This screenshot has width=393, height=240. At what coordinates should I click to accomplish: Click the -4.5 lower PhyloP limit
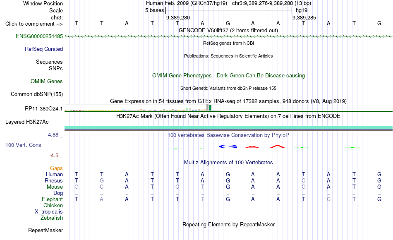[x=54, y=156]
